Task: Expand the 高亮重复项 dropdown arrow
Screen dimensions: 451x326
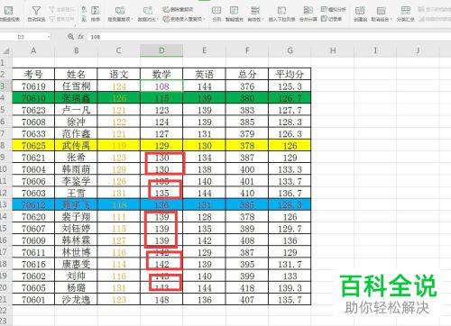Action: 132,20
